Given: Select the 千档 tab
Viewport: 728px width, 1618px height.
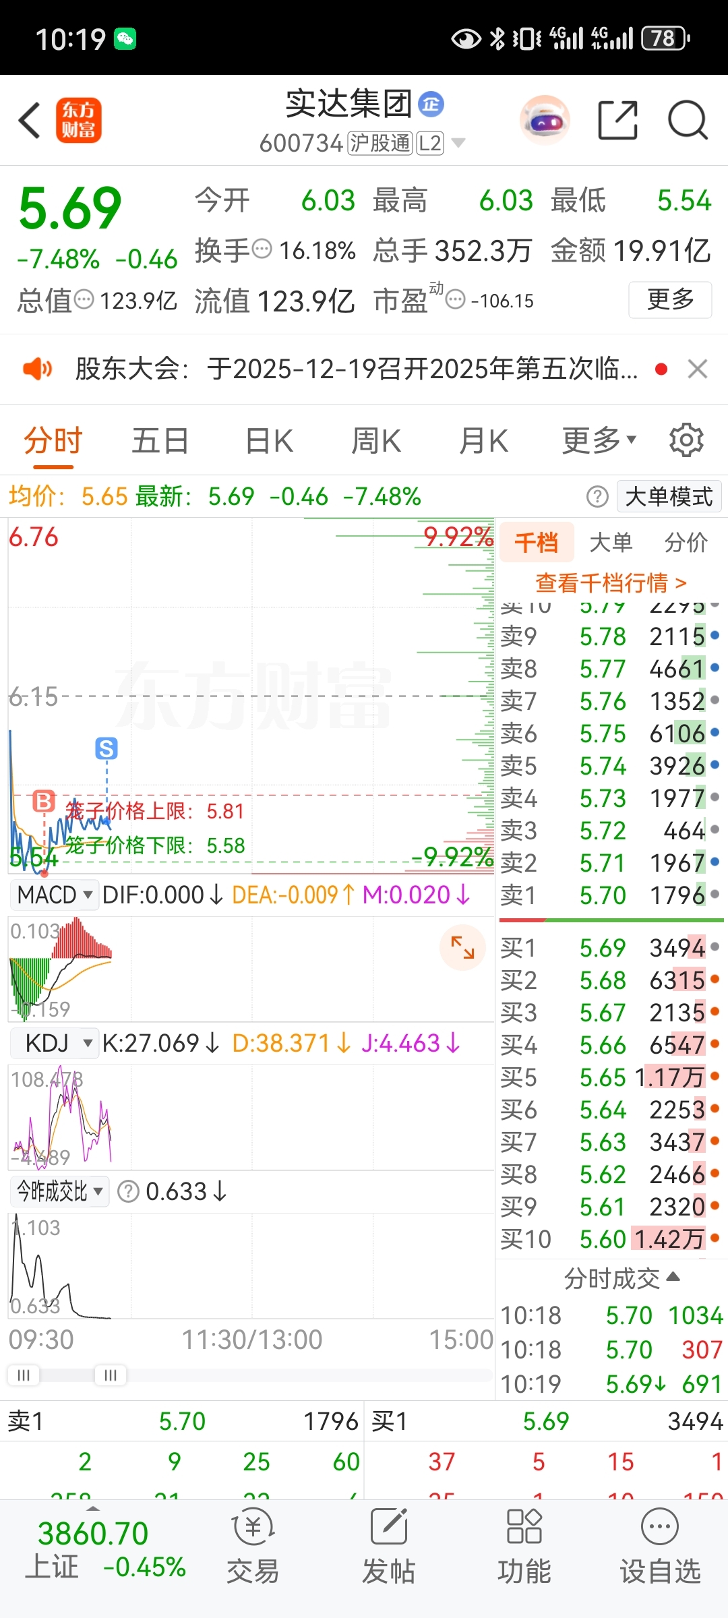Looking at the screenshot, I should pos(537,542).
